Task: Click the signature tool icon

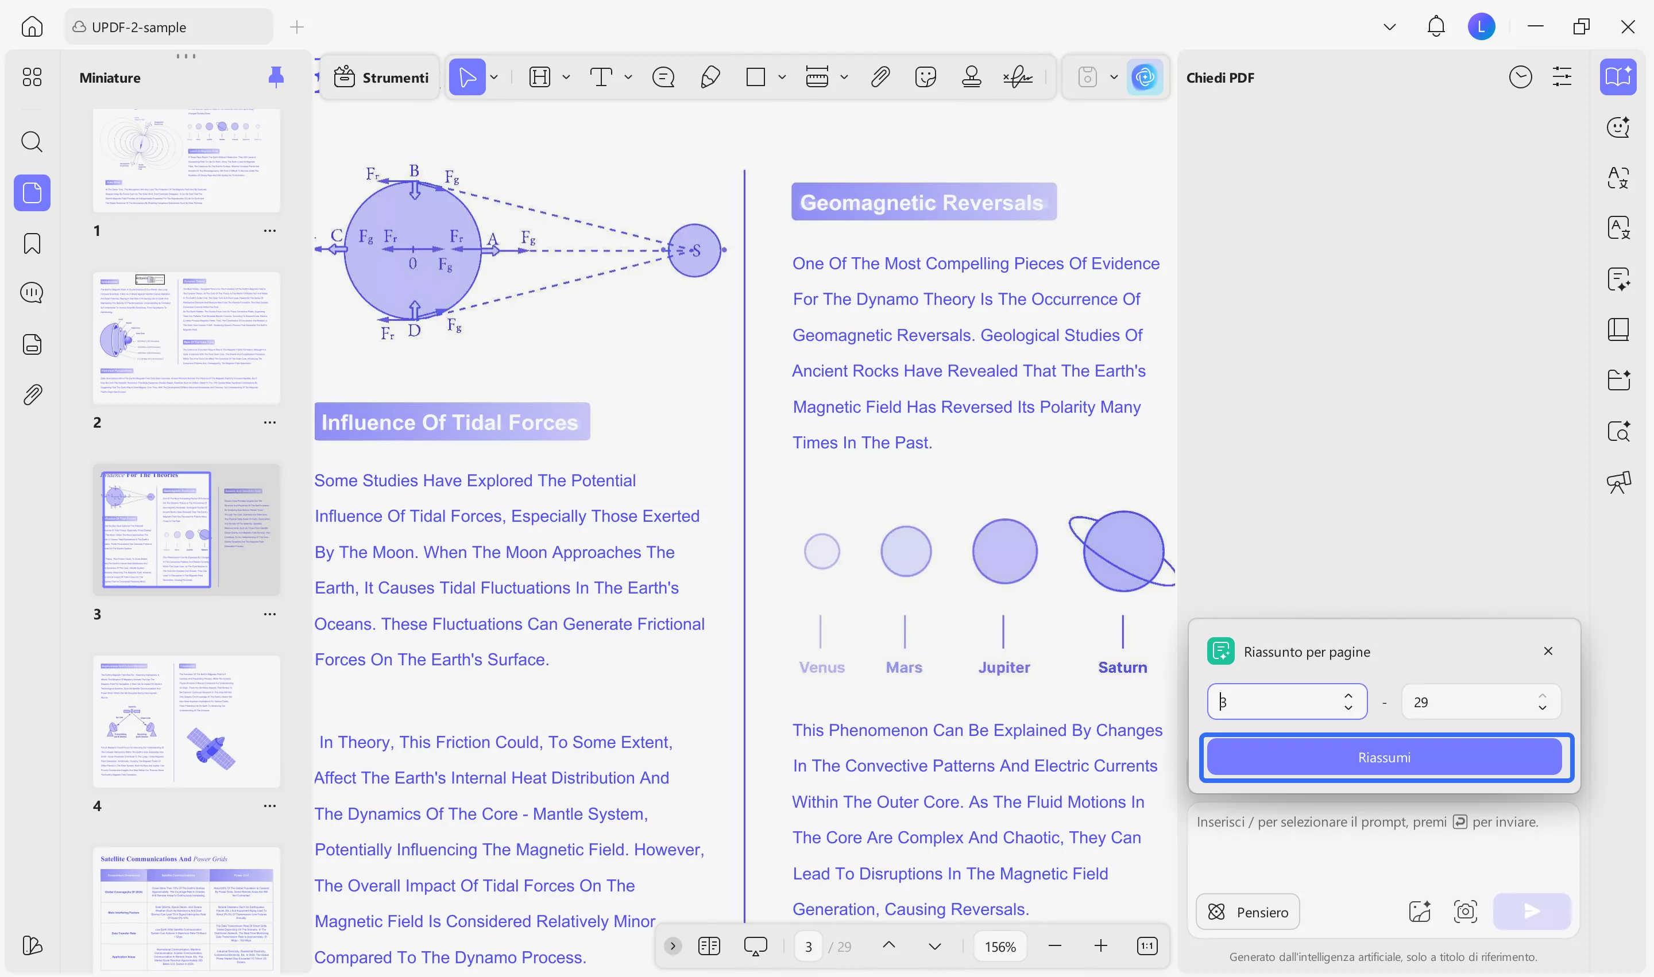Action: click(1018, 77)
